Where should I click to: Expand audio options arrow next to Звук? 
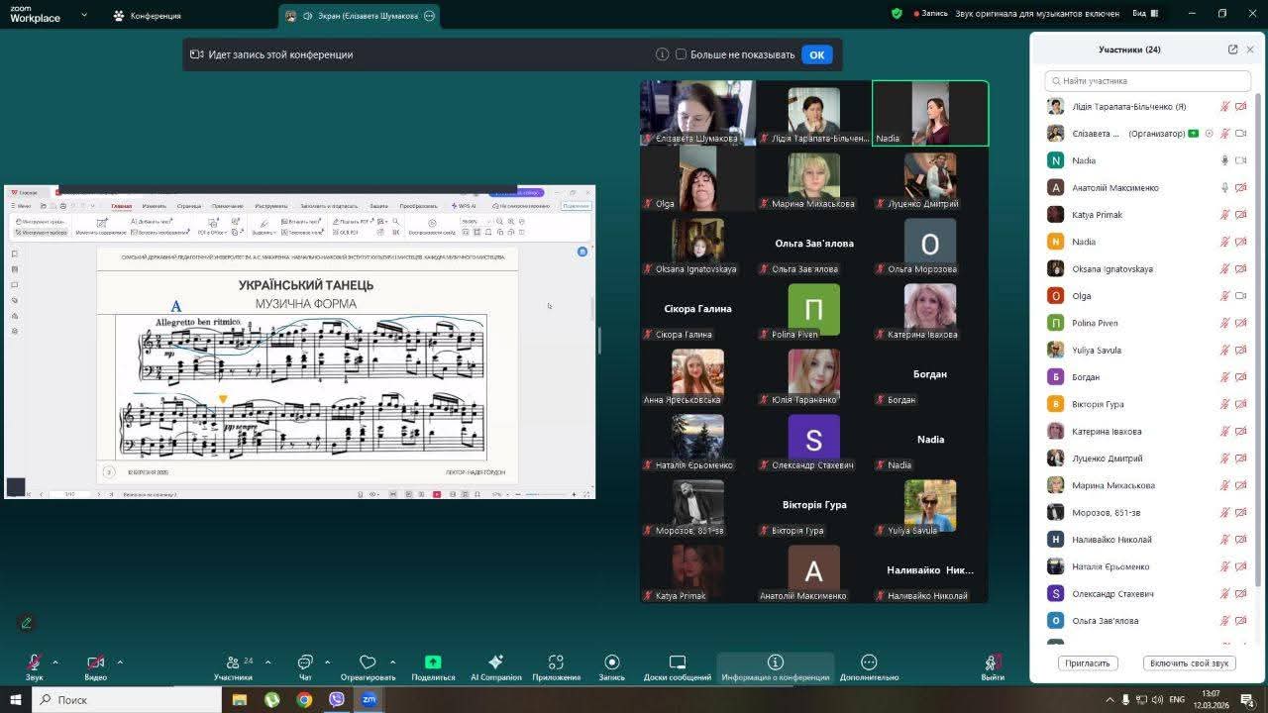[55, 662]
